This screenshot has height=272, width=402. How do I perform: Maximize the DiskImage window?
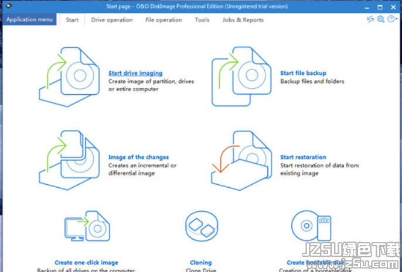pyautogui.click(x=380, y=7)
